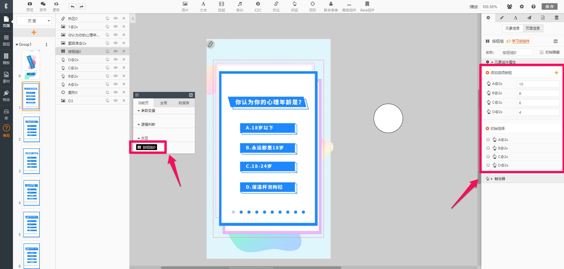564x269 pixels.
Task: Switch to the 全局 tab
Action: (163, 103)
